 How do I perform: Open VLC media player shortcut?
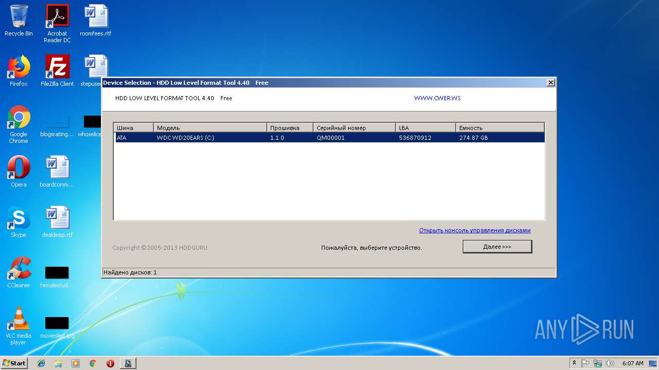coord(19,326)
